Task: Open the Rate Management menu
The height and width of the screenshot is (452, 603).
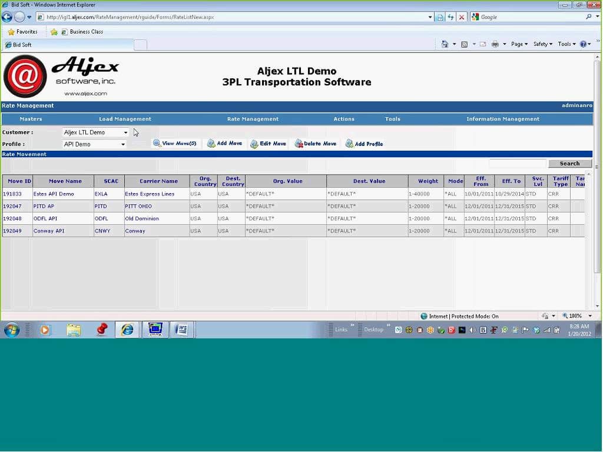Action: tap(253, 119)
